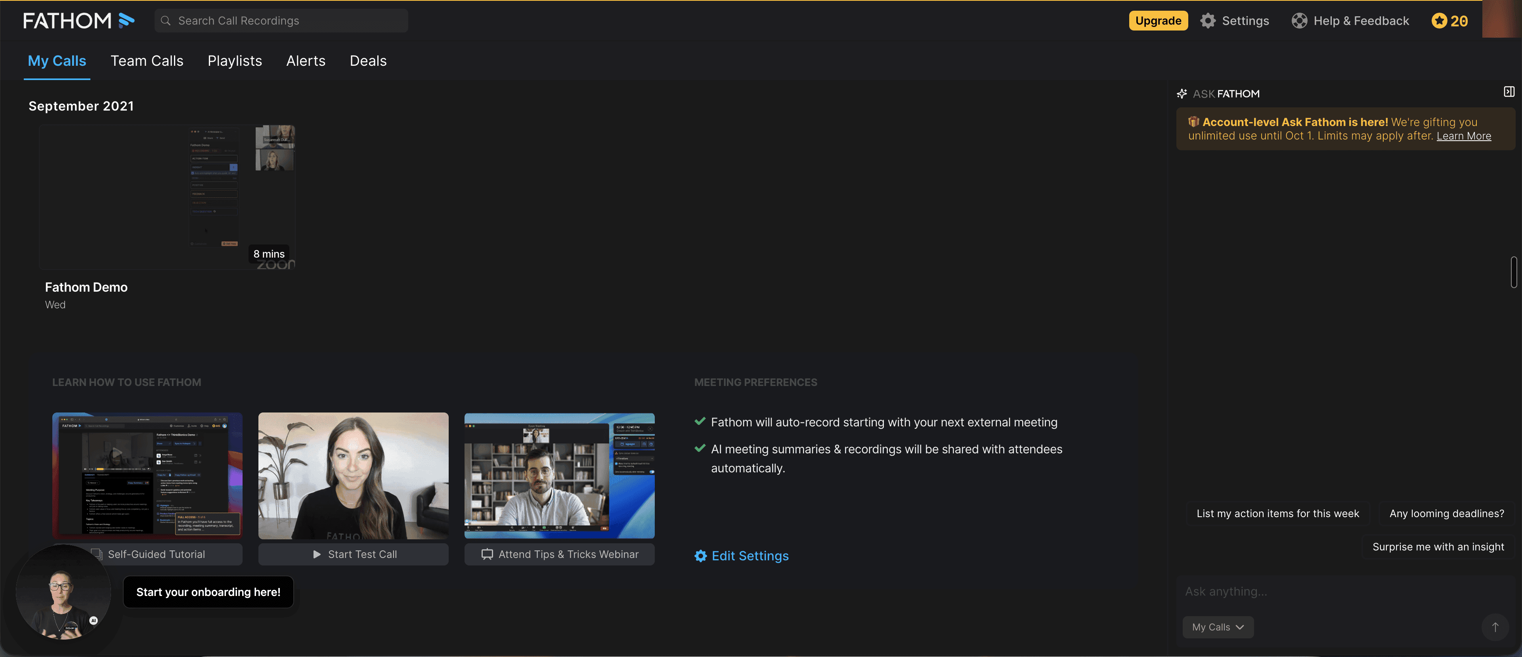
Task: Click the play triangle beside Start Test Call
Action: point(317,554)
